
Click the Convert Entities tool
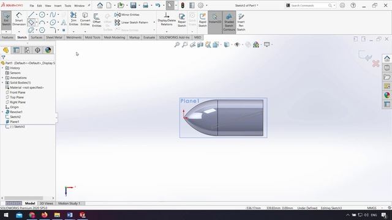(85, 19)
